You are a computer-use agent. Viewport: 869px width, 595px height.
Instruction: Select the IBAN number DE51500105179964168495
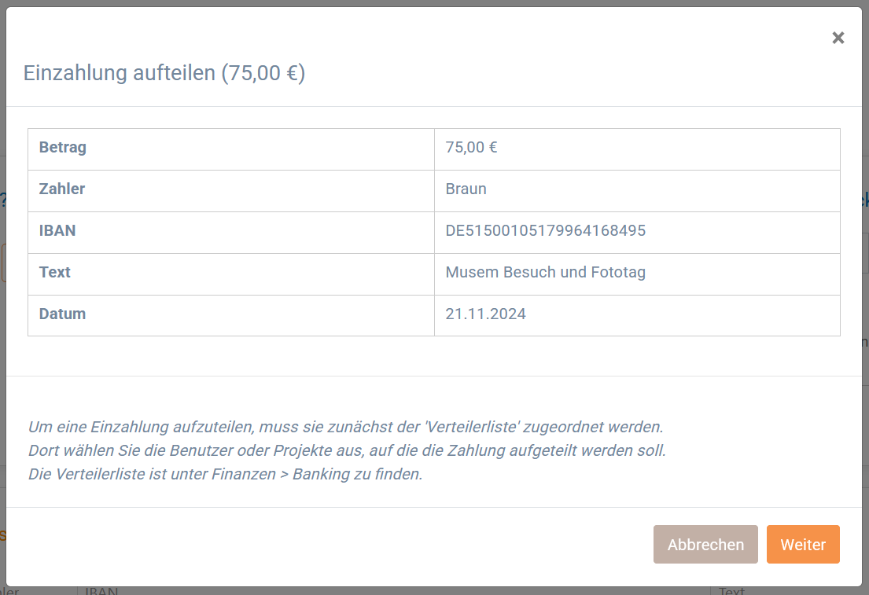545,230
